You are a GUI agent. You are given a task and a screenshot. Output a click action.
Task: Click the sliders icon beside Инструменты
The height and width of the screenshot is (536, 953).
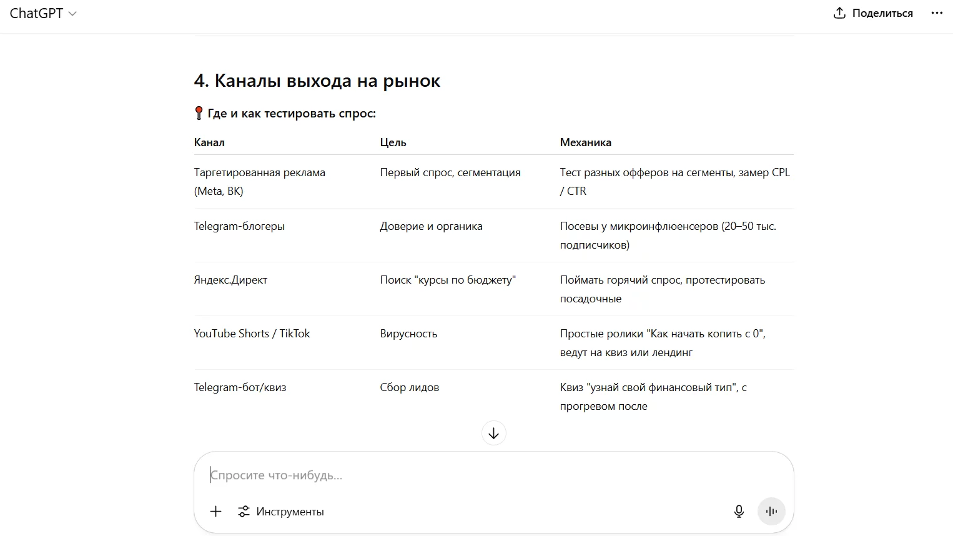pyautogui.click(x=244, y=511)
